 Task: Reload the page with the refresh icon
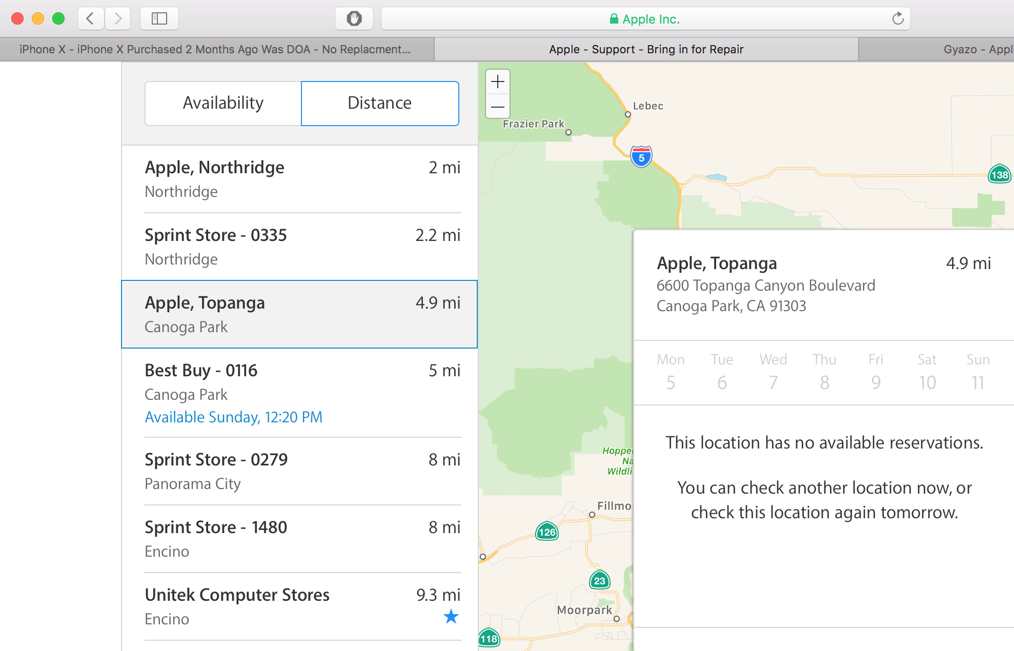898,19
